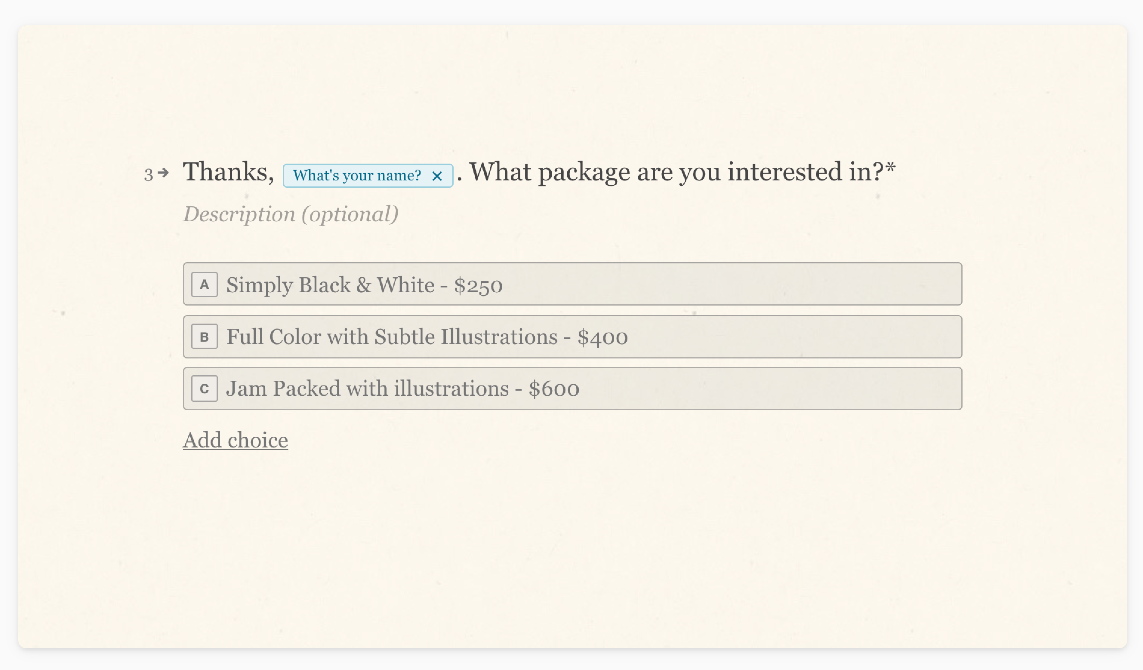This screenshot has height=670, width=1143.
Task: Edit the Jam Packed with illustrations text
Action: pyautogui.click(x=403, y=389)
